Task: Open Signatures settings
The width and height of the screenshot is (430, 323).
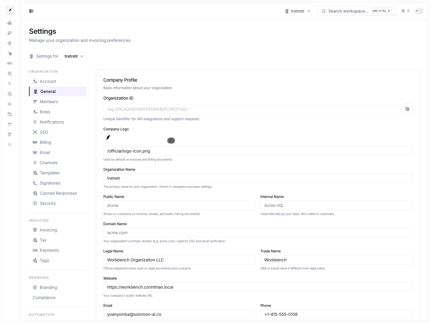Action: 58,183
